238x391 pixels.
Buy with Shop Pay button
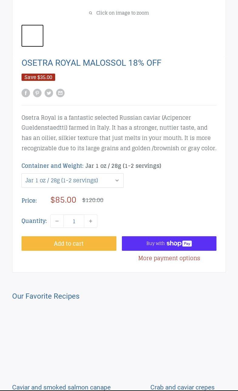(x=169, y=244)
